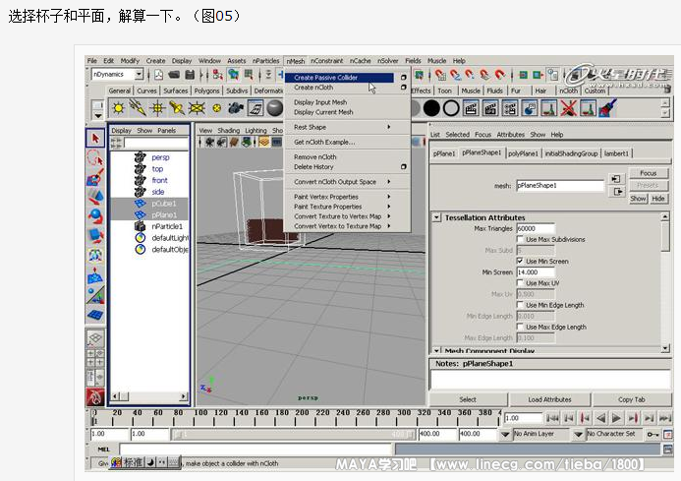Click the pCube1 item in outliner

(x=163, y=204)
